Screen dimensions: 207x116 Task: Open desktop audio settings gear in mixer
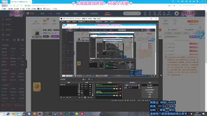(x=120, y=95)
